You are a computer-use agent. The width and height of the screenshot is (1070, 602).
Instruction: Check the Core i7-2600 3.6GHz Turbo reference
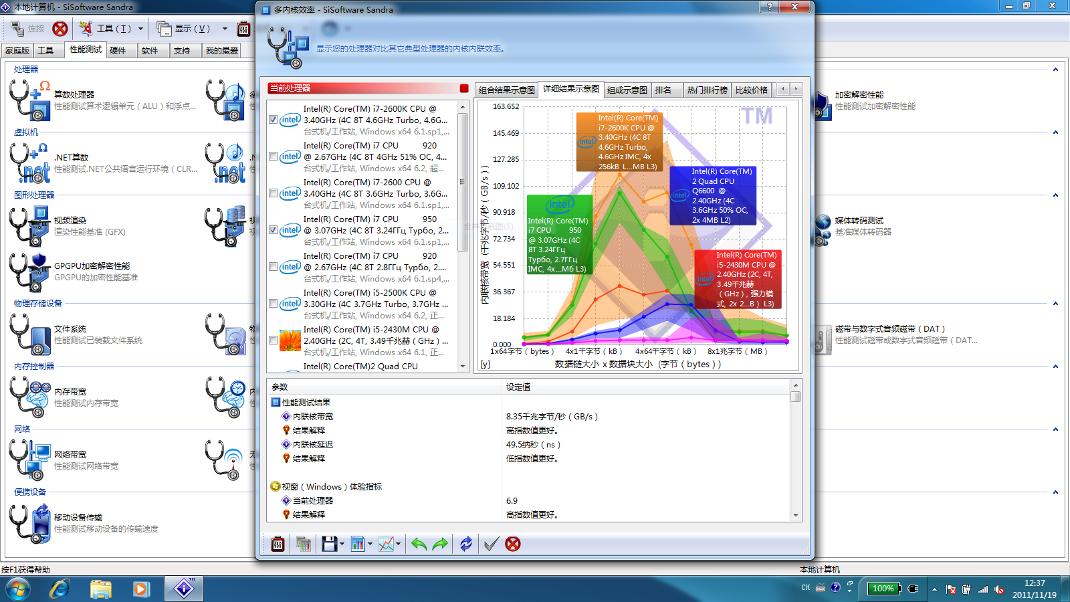pyautogui.click(x=273, y=193)
